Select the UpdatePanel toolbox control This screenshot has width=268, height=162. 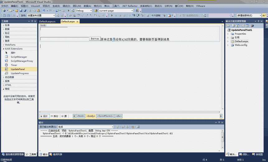[19, 69]
